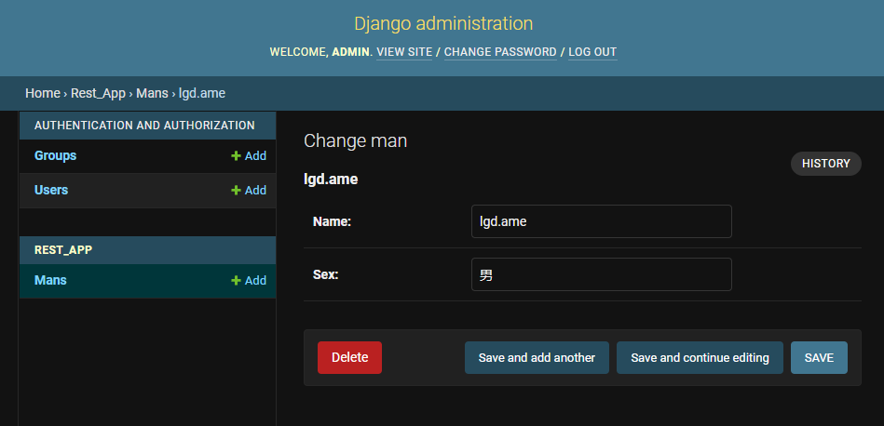This screenshot has height=426, width=884.
Task: Click the plus icon next to Mans
Action: [237, 281]
